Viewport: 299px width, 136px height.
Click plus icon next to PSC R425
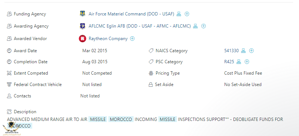247,62
